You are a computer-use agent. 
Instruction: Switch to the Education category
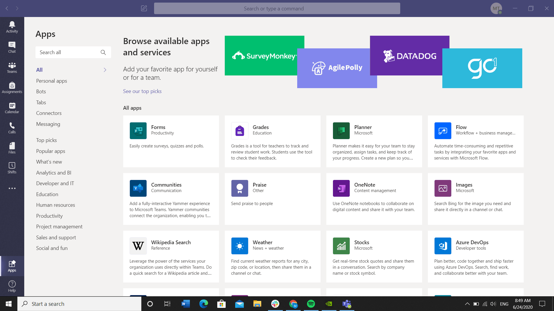pyautogui.click(x=47, y=194)
